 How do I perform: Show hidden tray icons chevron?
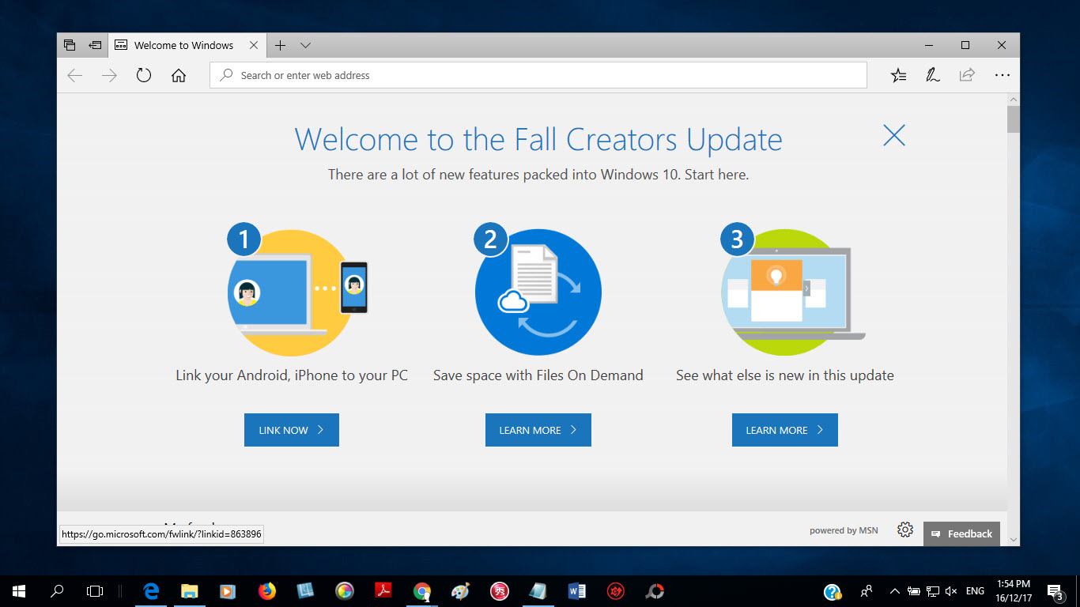coord(894,590)
